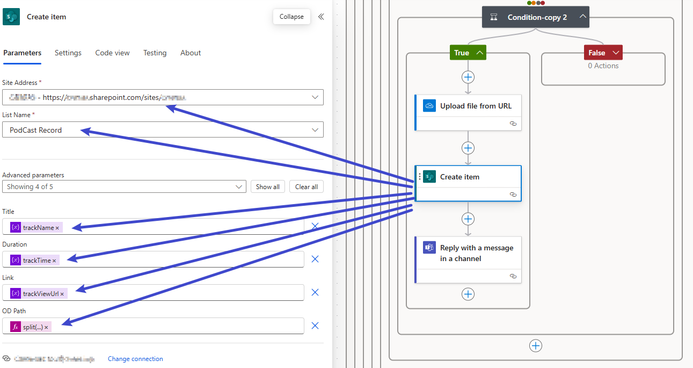
Task: Expand the False branch
Action: [615, 53]
